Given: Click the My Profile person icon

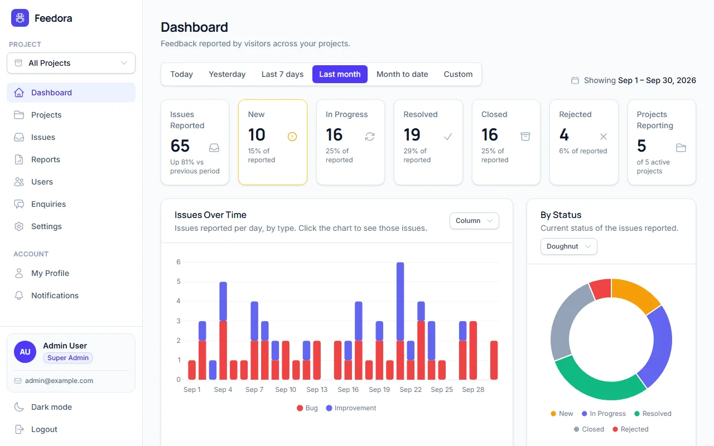Looking at the screenshot, I should [x=19, y=273].
